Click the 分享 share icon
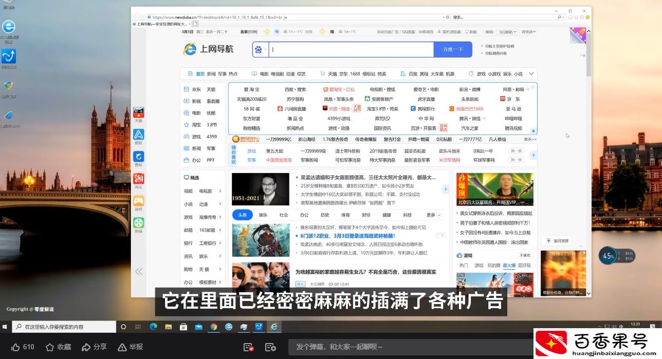This screenshot has height=359, width=662. 86,347
